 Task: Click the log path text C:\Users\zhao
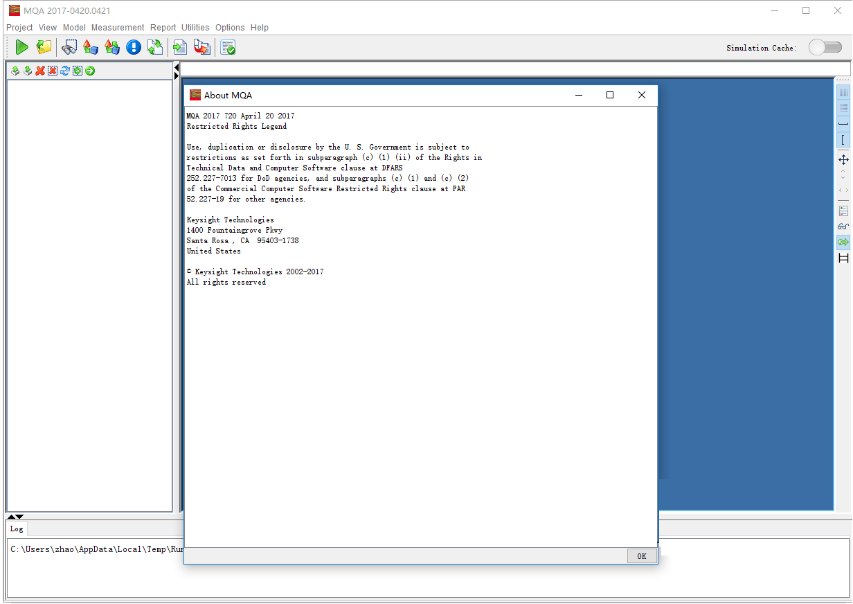(97, 549)
